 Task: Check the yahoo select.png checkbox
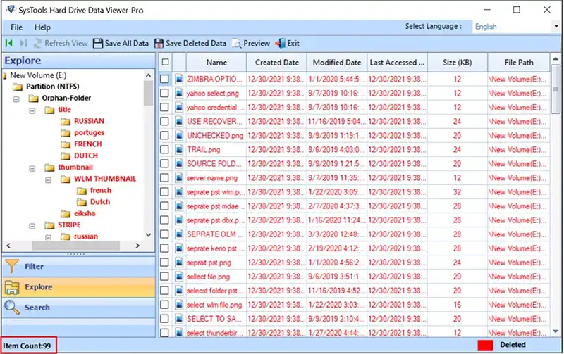pyautogui.click(x=164, y=94)
